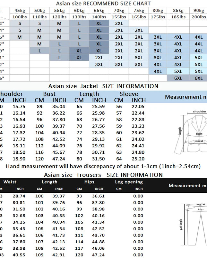Select the Waist column header in the trousers table
Viewport: 207px width, 260px height.
pyautogui.click(x=10, y=182)
